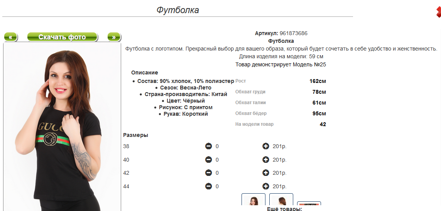Open the second product thumbnail
The image size is (441, 211).
click(x=281, y=199)
